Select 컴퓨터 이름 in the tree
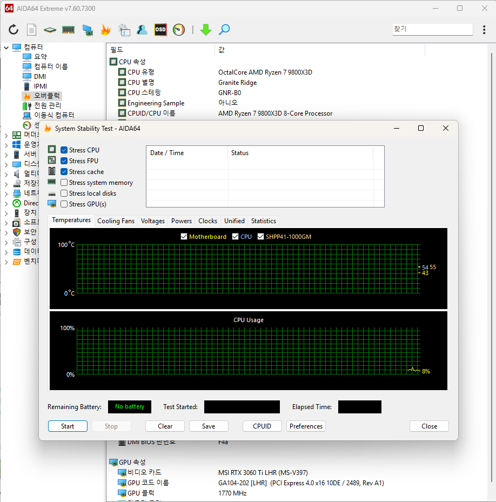 [51, 66]
